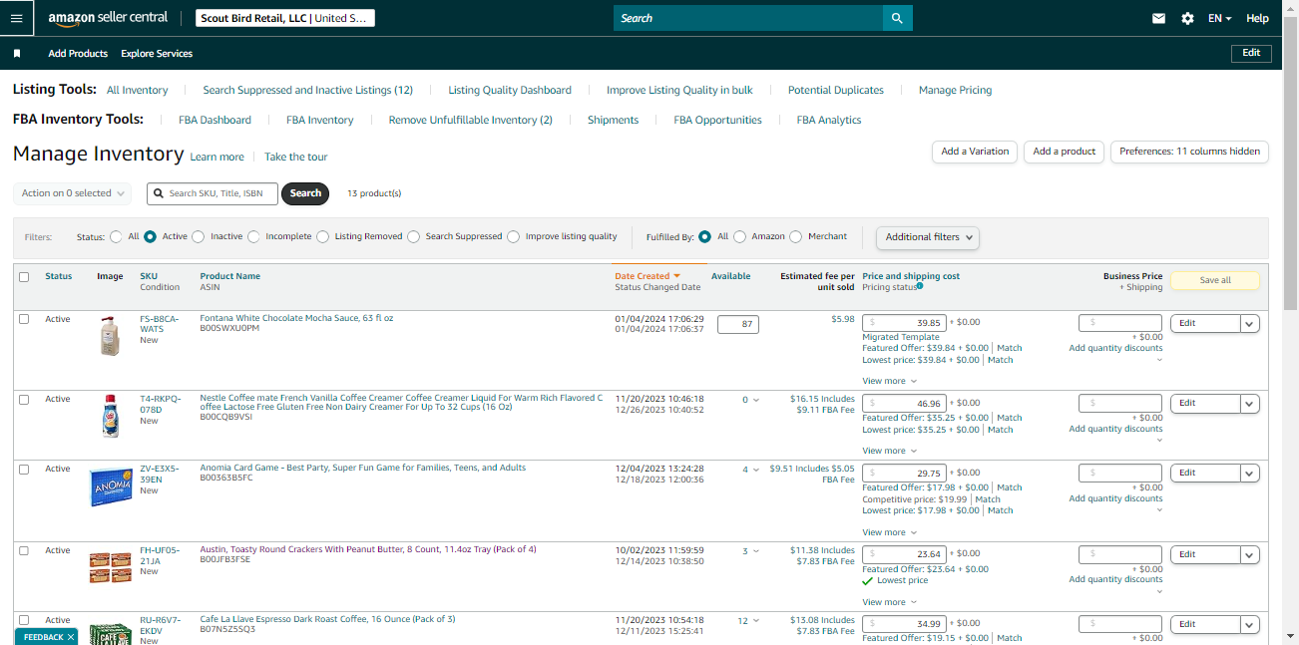The image size is (1299, 645).
Task: Open Manage Pricing tool
Action: [x=955, y=90]
